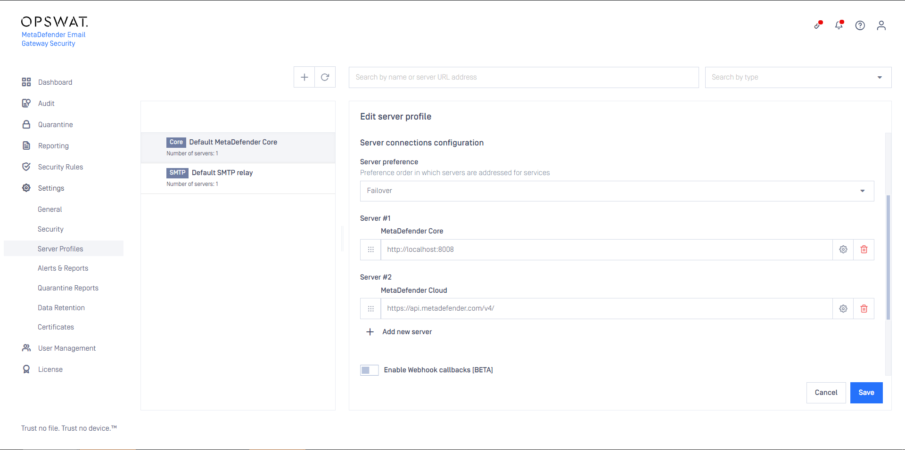The height and width of the screenshot is (450, 905).
Task: Click the plus icon beside Add new server
Action: pos(370,332)
